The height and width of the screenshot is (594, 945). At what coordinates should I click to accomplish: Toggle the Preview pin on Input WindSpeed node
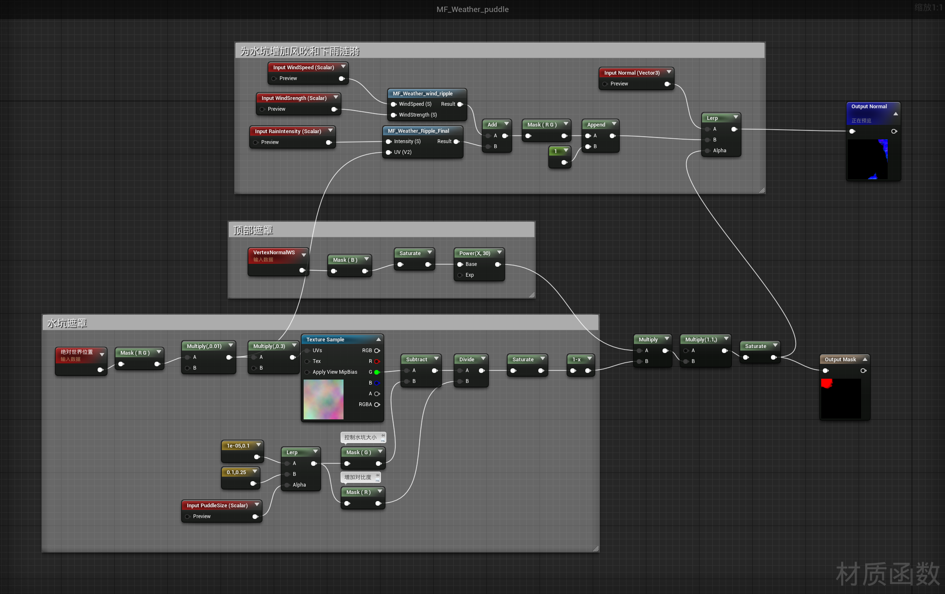274,78
